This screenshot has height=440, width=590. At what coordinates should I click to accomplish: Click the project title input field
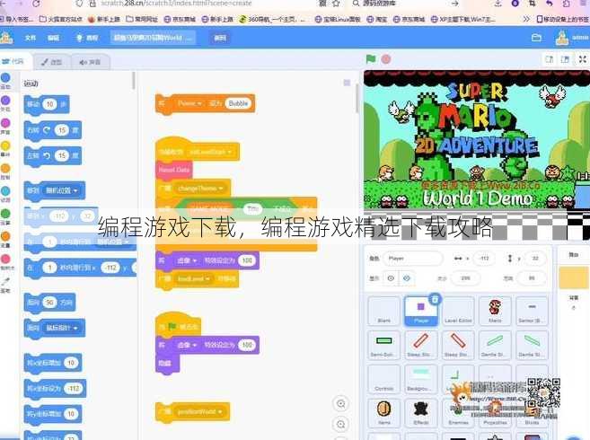pos(154,38)
